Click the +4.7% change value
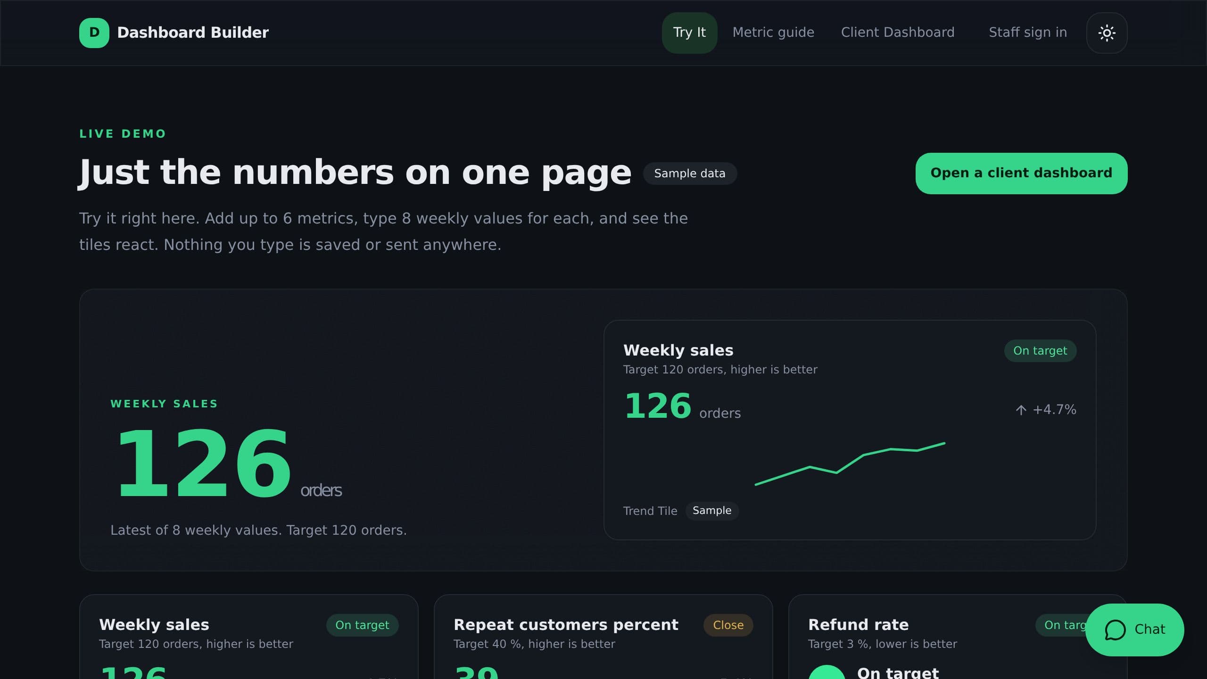This screenshot has width=1207, height=679. 1054,410
